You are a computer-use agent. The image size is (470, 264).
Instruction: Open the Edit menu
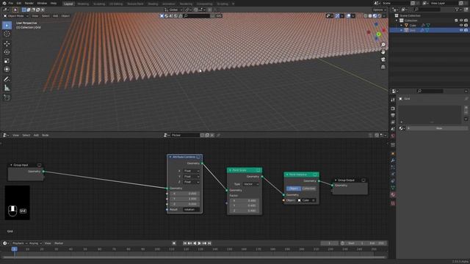pos(19,3)
